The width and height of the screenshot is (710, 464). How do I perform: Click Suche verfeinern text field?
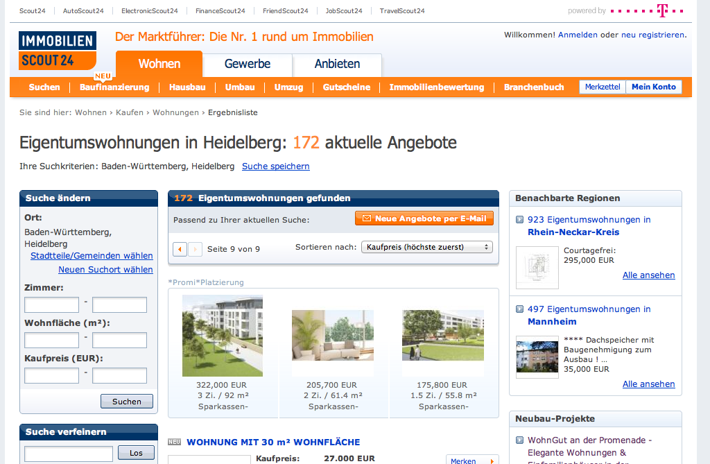tap(69, 454)
